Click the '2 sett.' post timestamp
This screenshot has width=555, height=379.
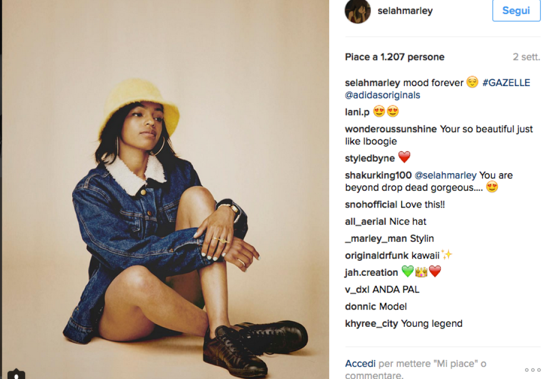(x=526, y=57)
